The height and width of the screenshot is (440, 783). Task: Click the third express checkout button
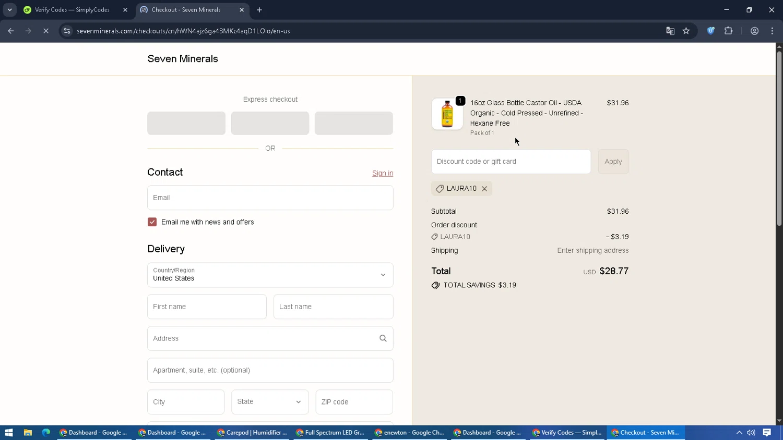pos(354,123)
